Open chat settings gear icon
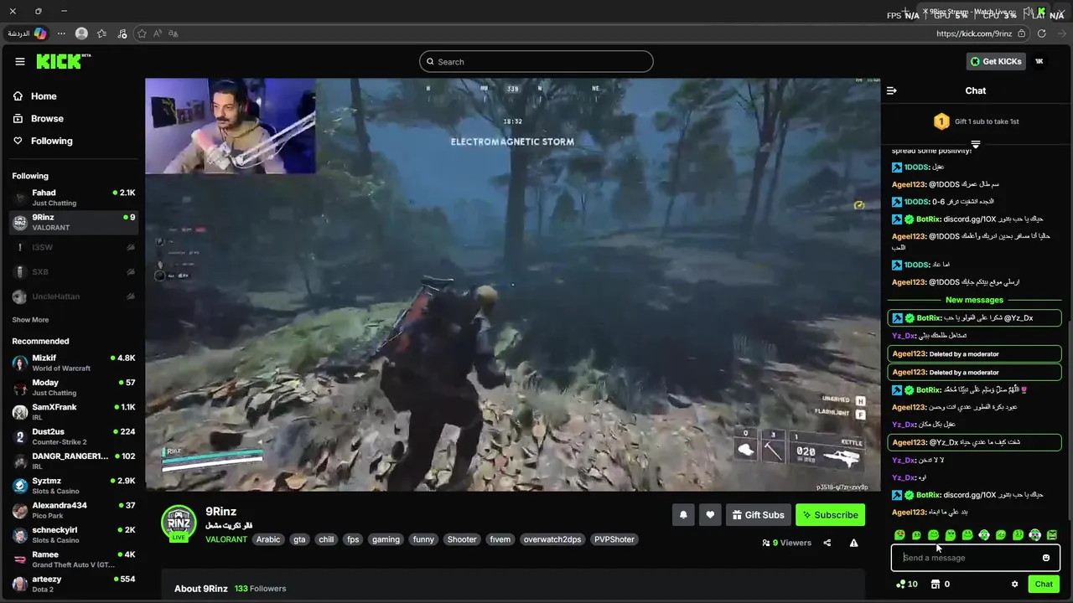The image size is (1073, 603). click(1014, 584)
